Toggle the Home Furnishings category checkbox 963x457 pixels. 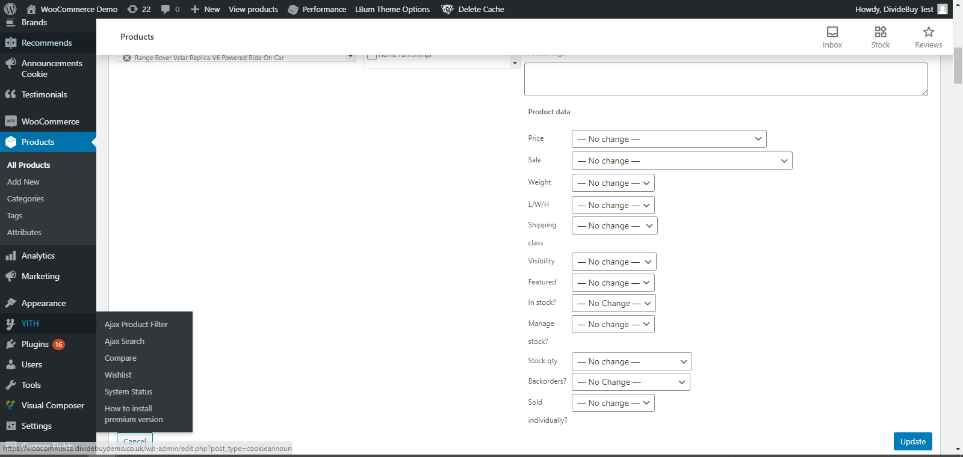tap(372, 56)
